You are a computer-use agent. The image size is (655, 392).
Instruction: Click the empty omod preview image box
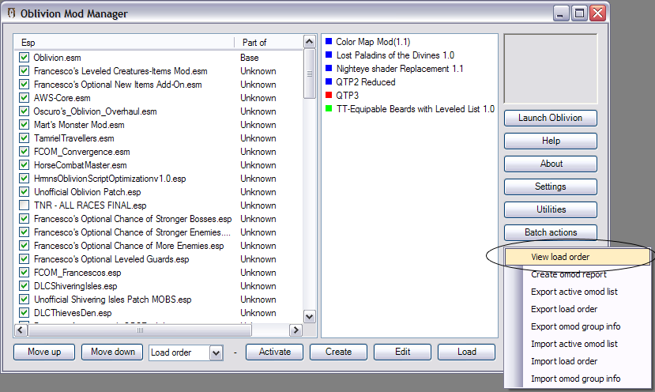[551, 69]
